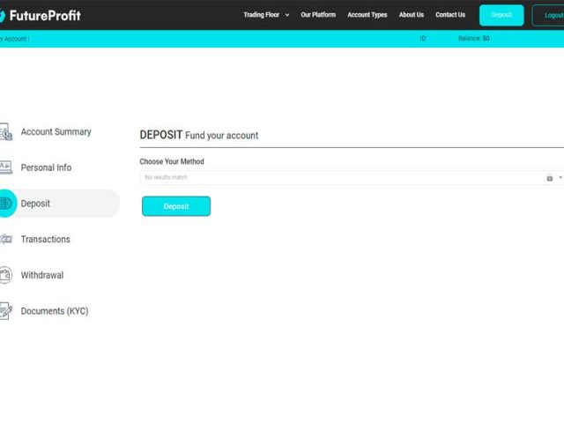Visit the About Us page

point(412,15)
